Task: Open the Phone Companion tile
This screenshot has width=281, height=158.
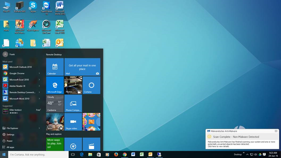Action: 73,103
